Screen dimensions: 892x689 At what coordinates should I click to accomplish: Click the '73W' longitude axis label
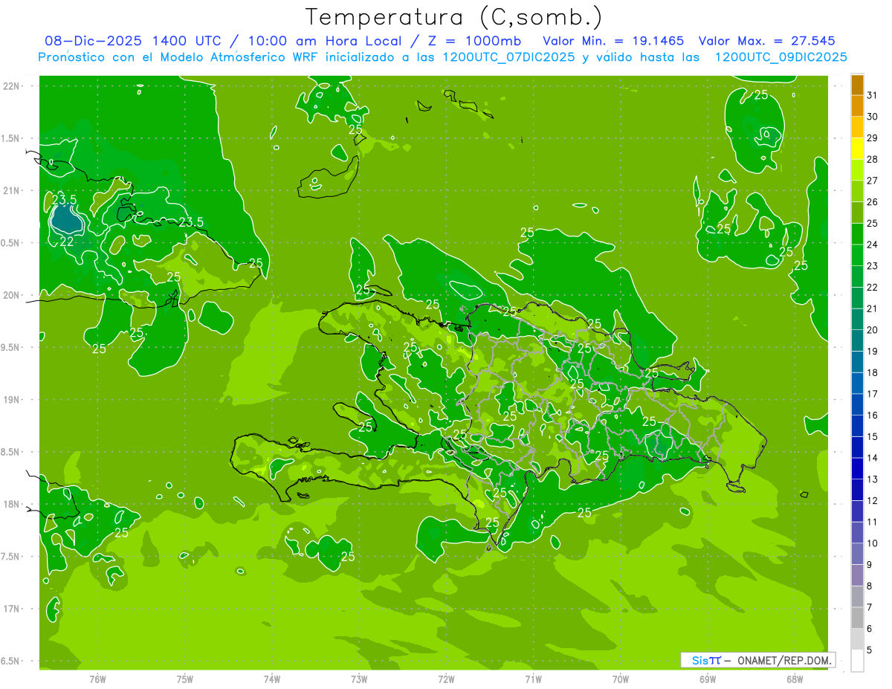[359, 679]
